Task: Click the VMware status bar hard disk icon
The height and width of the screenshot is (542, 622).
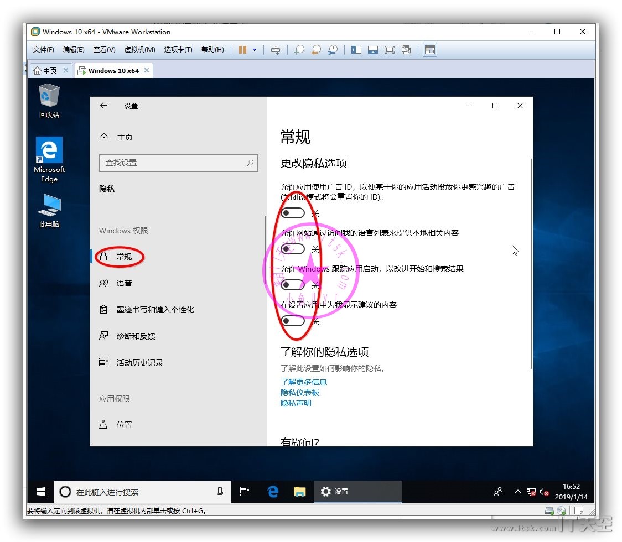Action: click(550, 510)
